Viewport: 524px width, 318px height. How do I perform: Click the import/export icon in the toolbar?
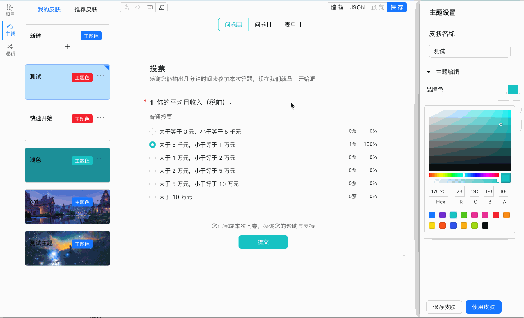point(161,7)
